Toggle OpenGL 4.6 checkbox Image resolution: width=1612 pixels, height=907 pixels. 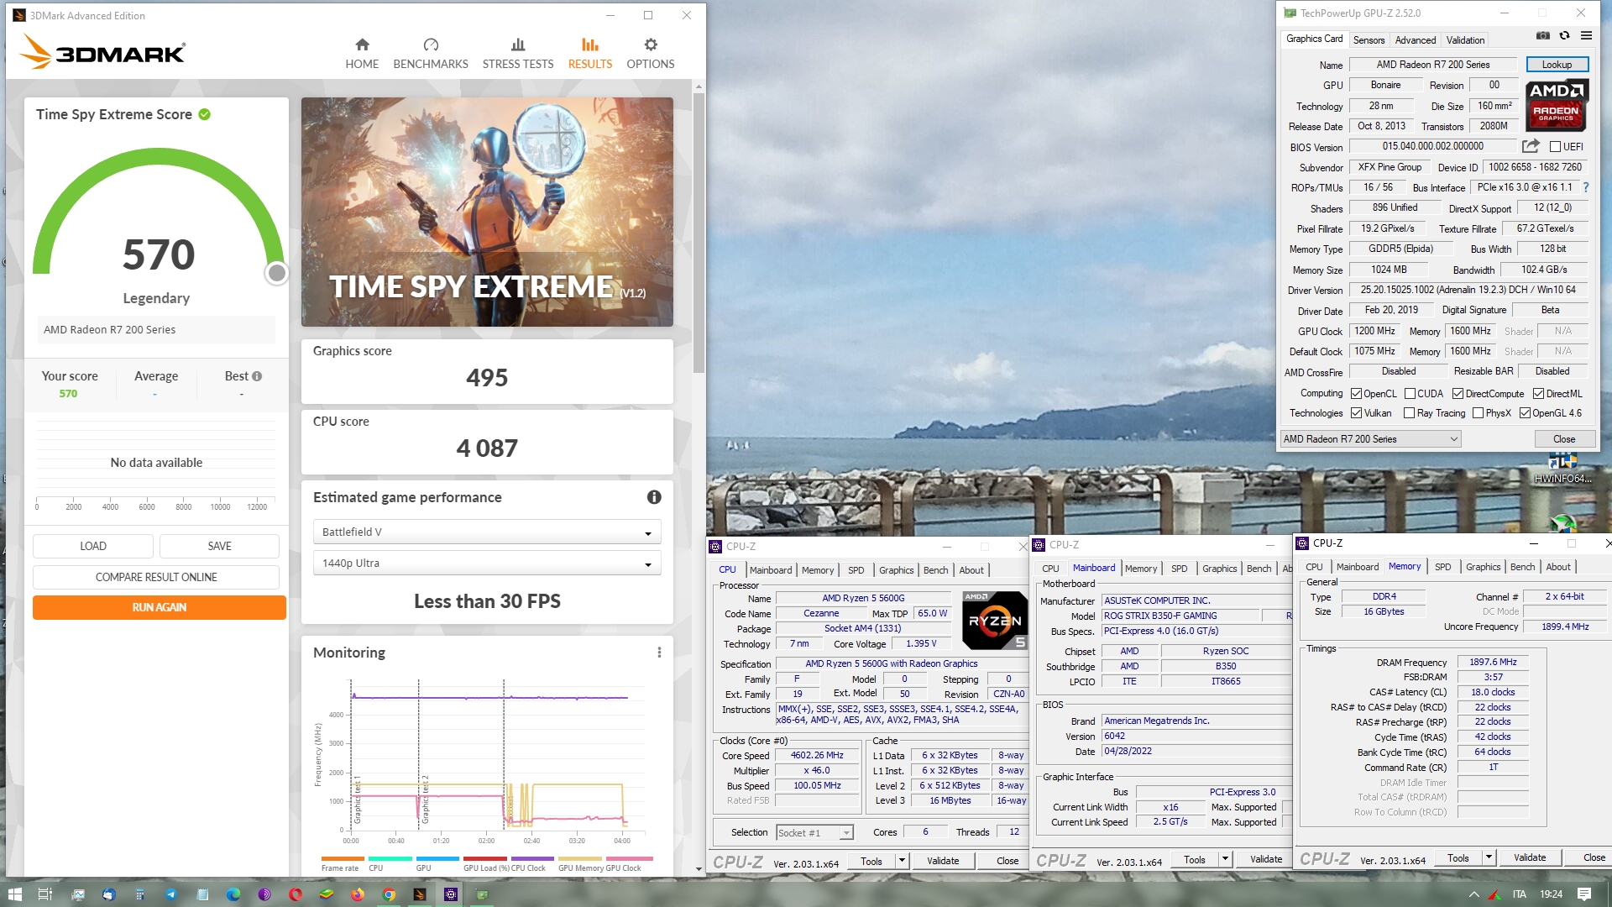click(1525, 413)
